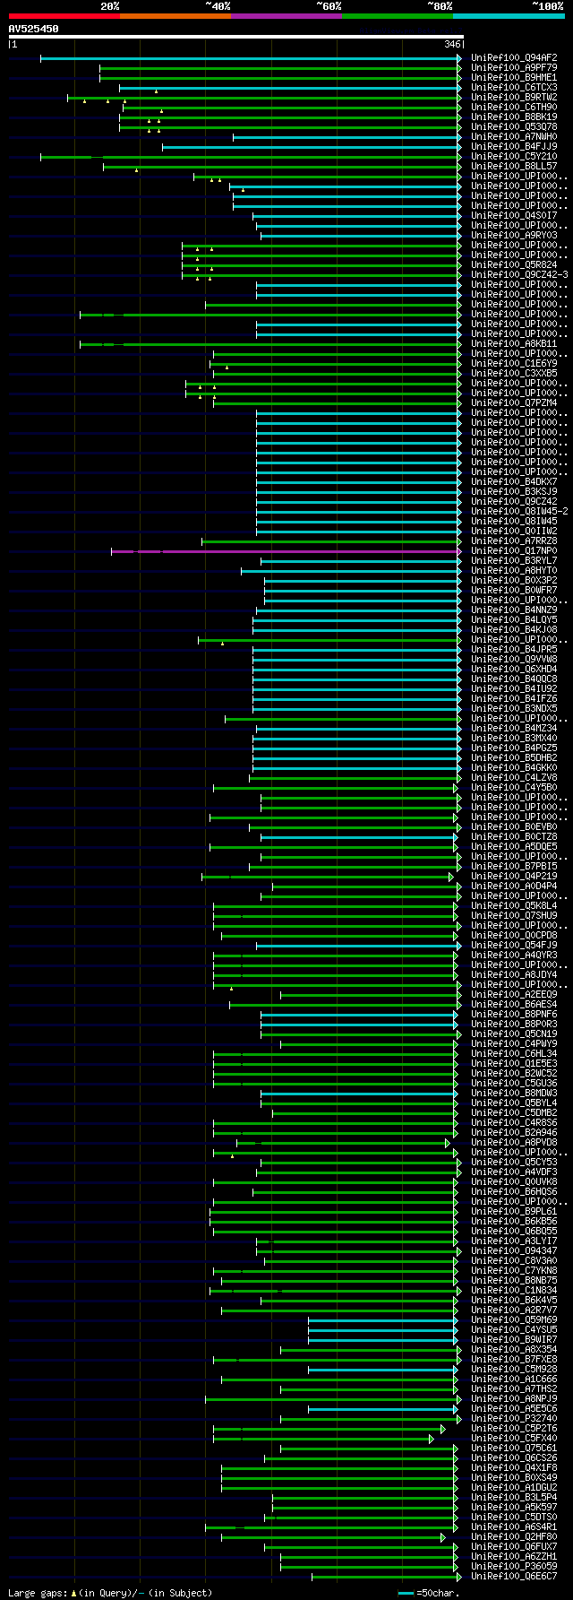Select hit label UniRef100_B4DKX7
The width and height of the screenshot is (573, 1600).
514,482
